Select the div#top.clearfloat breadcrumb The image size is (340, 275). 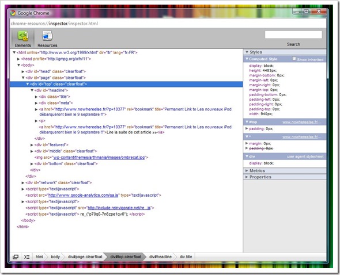pos(126,257)
